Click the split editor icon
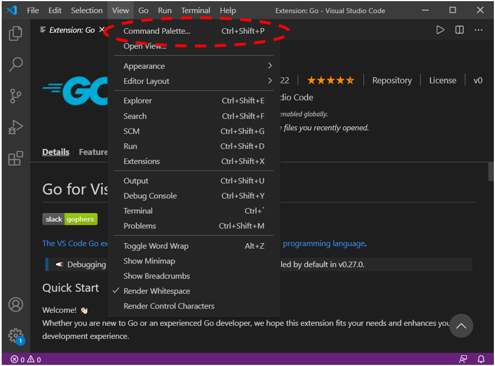This screenshot has width=495, height=366. point(459,30)
